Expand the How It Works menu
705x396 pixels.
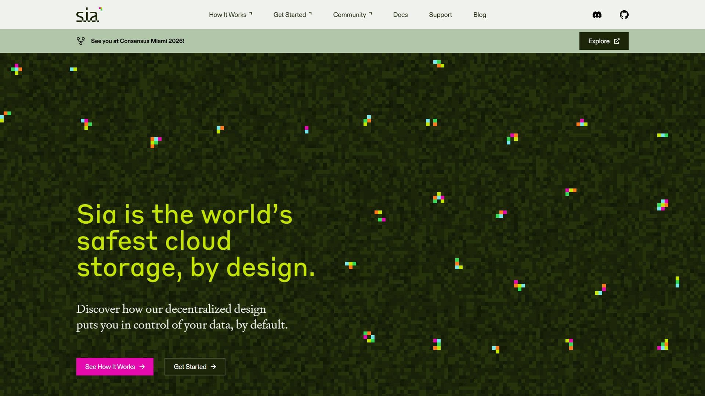(231, 15)
